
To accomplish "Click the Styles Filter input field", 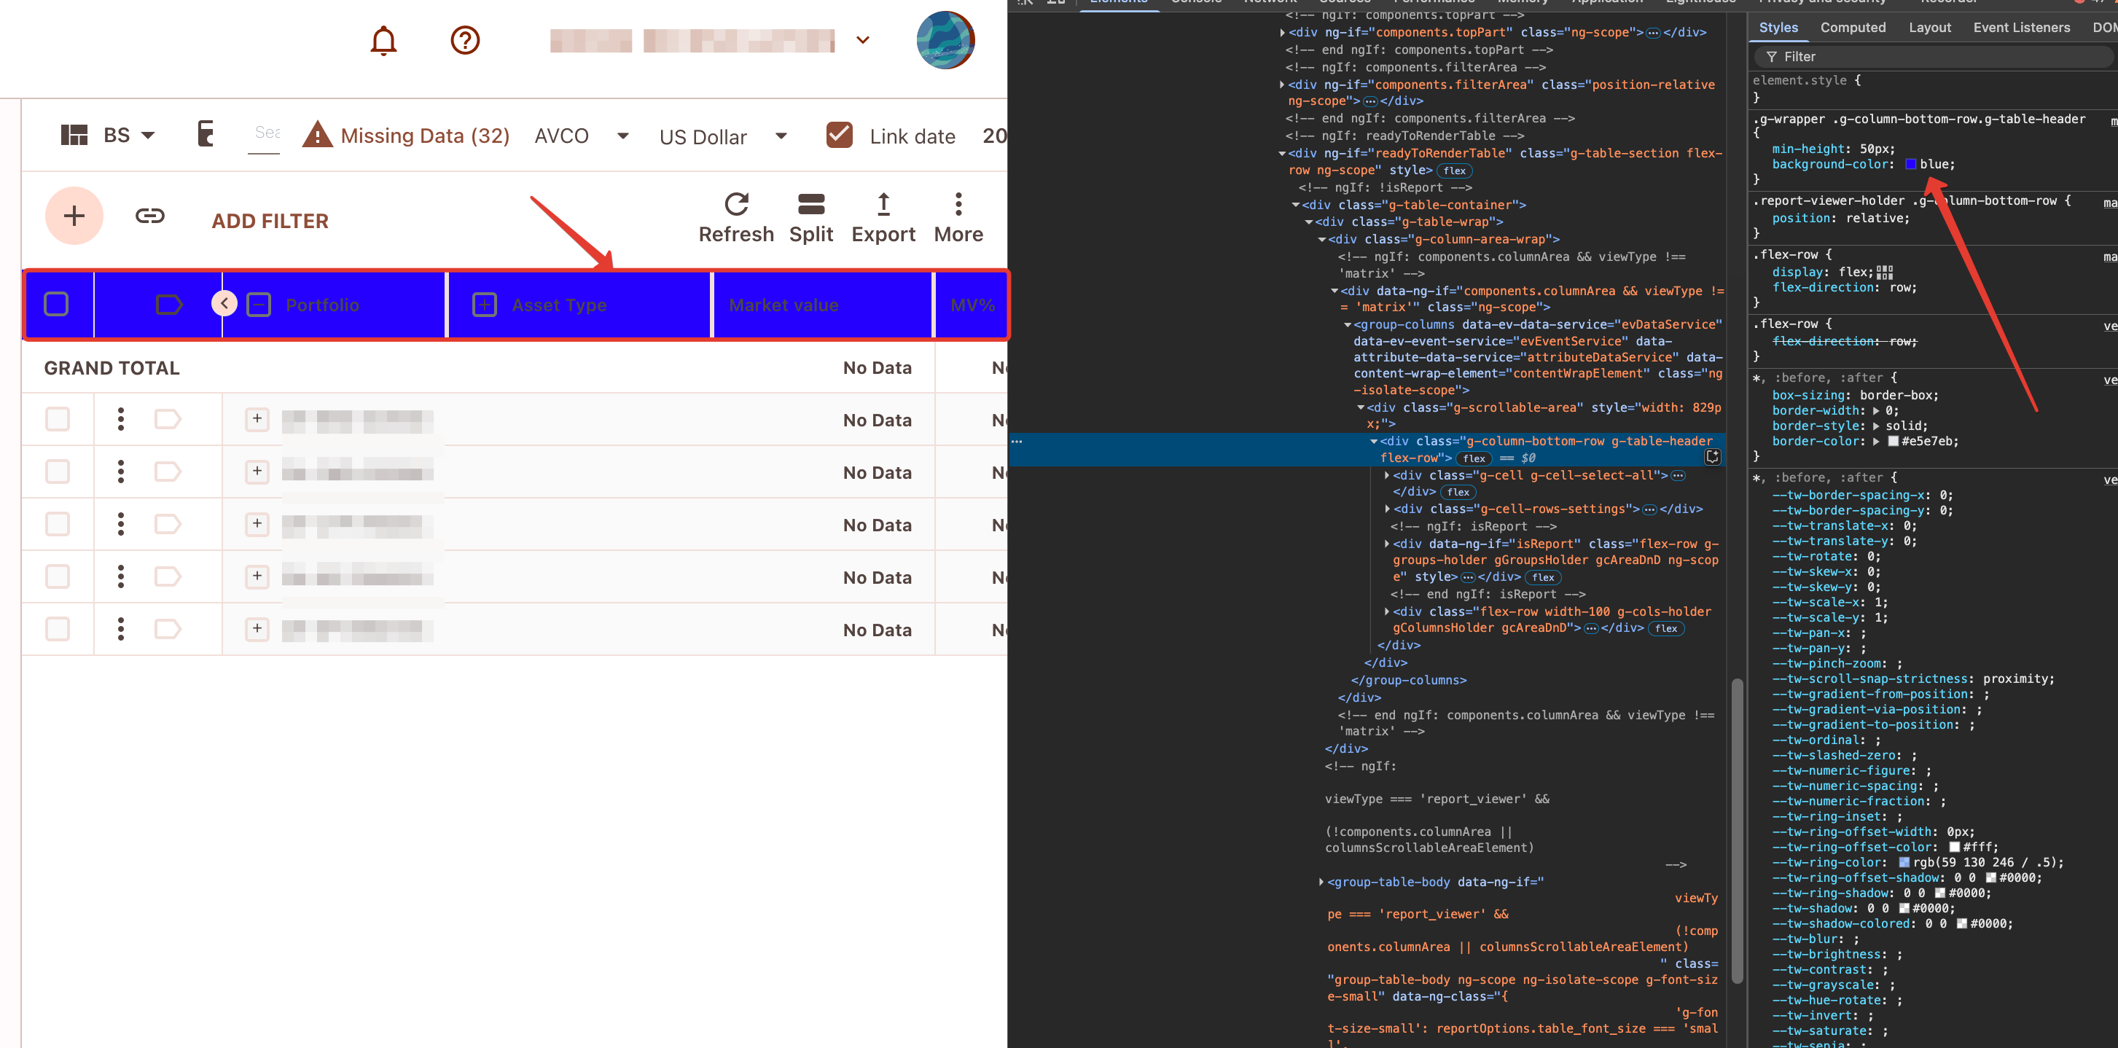I will [x=1932, y=57].
